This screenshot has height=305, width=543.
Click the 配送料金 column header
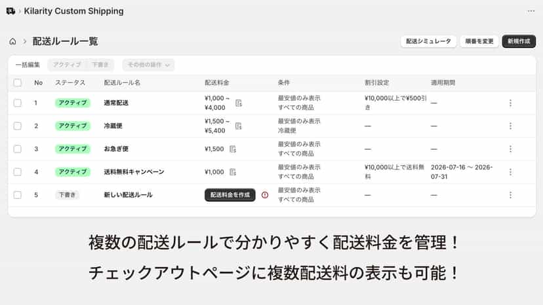click(x=217, y=82)
